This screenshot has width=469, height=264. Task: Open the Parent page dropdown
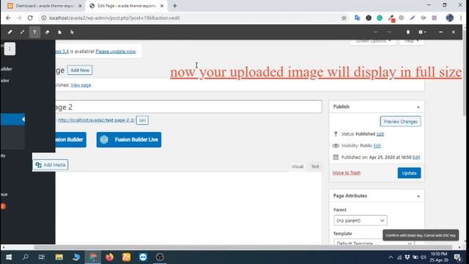coord(361,220)
